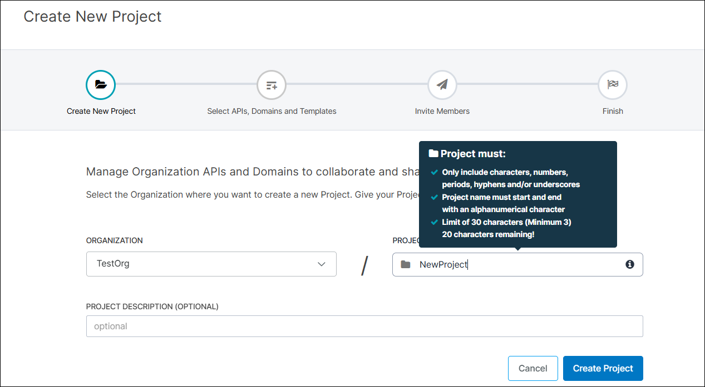
Task: Click the Cancel button
Action: [533, 368]
